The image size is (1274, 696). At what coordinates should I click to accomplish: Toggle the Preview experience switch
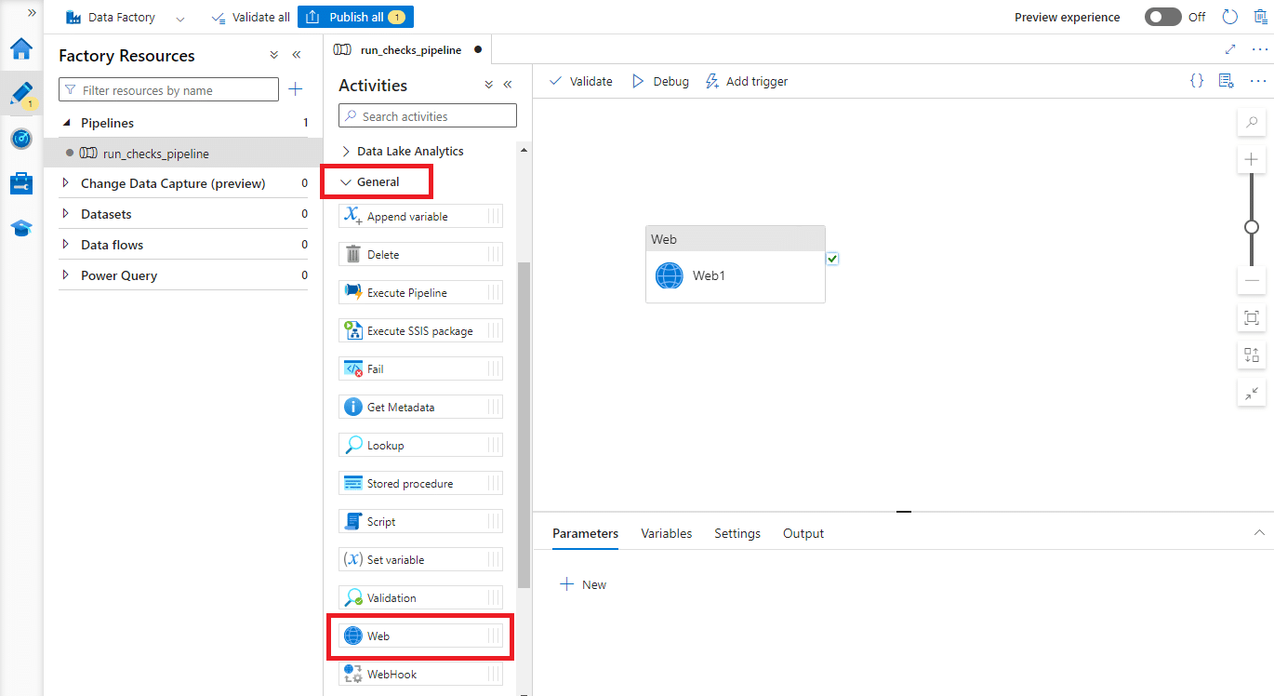tap(1162, 17)
